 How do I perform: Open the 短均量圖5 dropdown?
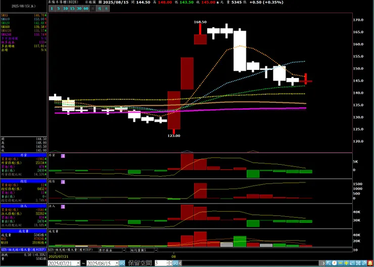point(156,250)
